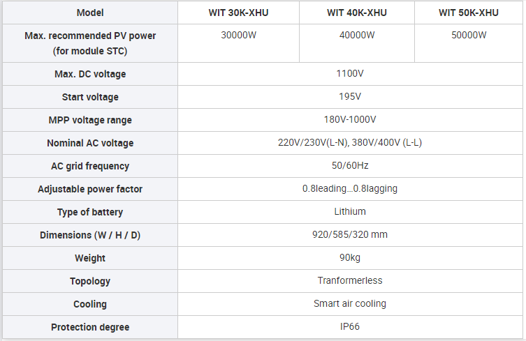The width and height of the screenshot is (526, 341).
Task: Select the nominal AC voltage value cell
Action: coord(350,143)
